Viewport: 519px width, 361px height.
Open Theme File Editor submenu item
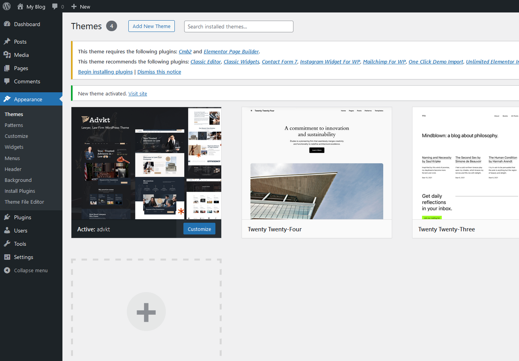[24, 202]
